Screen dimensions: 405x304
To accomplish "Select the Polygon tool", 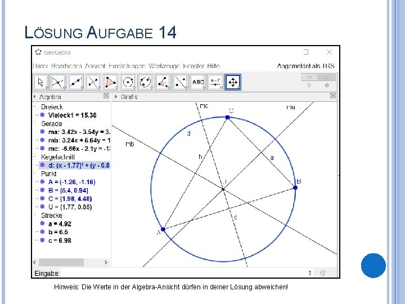I will (x=111, y=82).
